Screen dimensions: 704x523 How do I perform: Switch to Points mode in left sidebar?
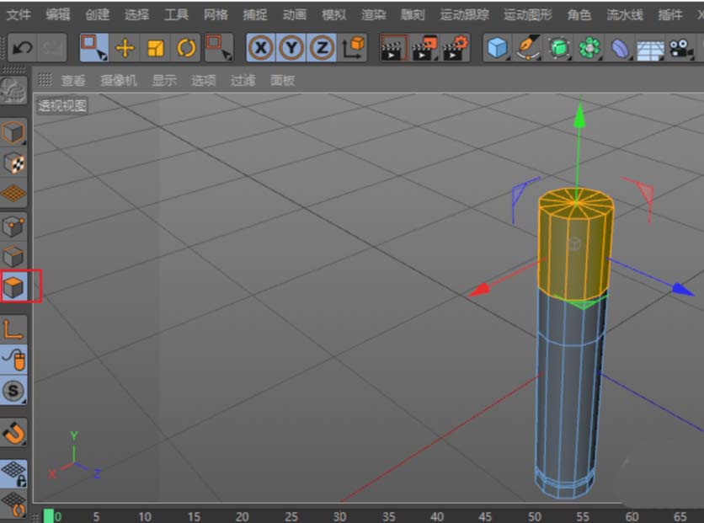[13, 226]
